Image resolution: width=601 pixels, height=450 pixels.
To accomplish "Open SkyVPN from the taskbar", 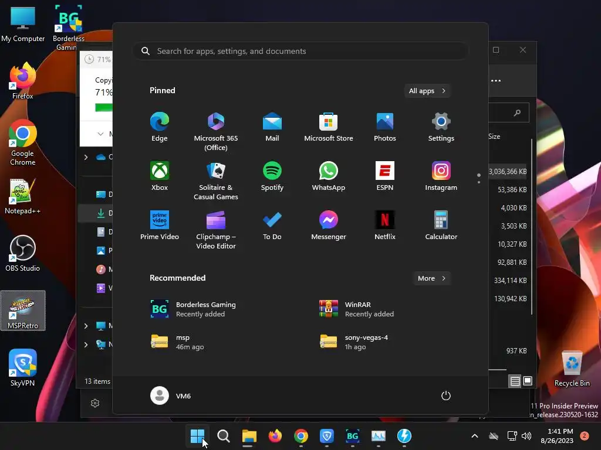I will coord(326,436).
